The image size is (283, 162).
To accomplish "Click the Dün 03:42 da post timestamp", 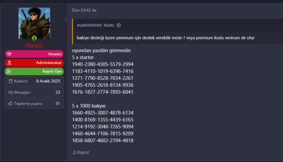I will [84, 10].
